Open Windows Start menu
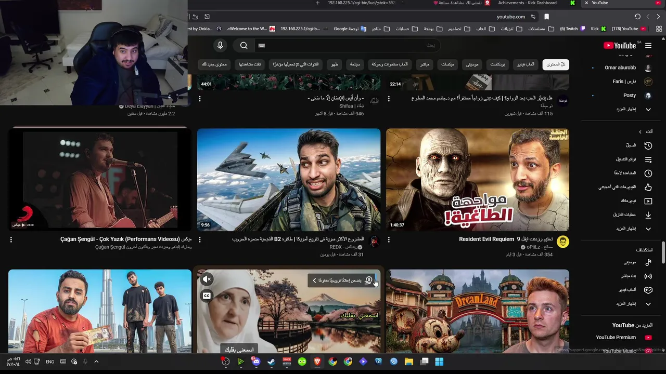The width and height of the screenshot is (666, 374). [x=439, y=362]
